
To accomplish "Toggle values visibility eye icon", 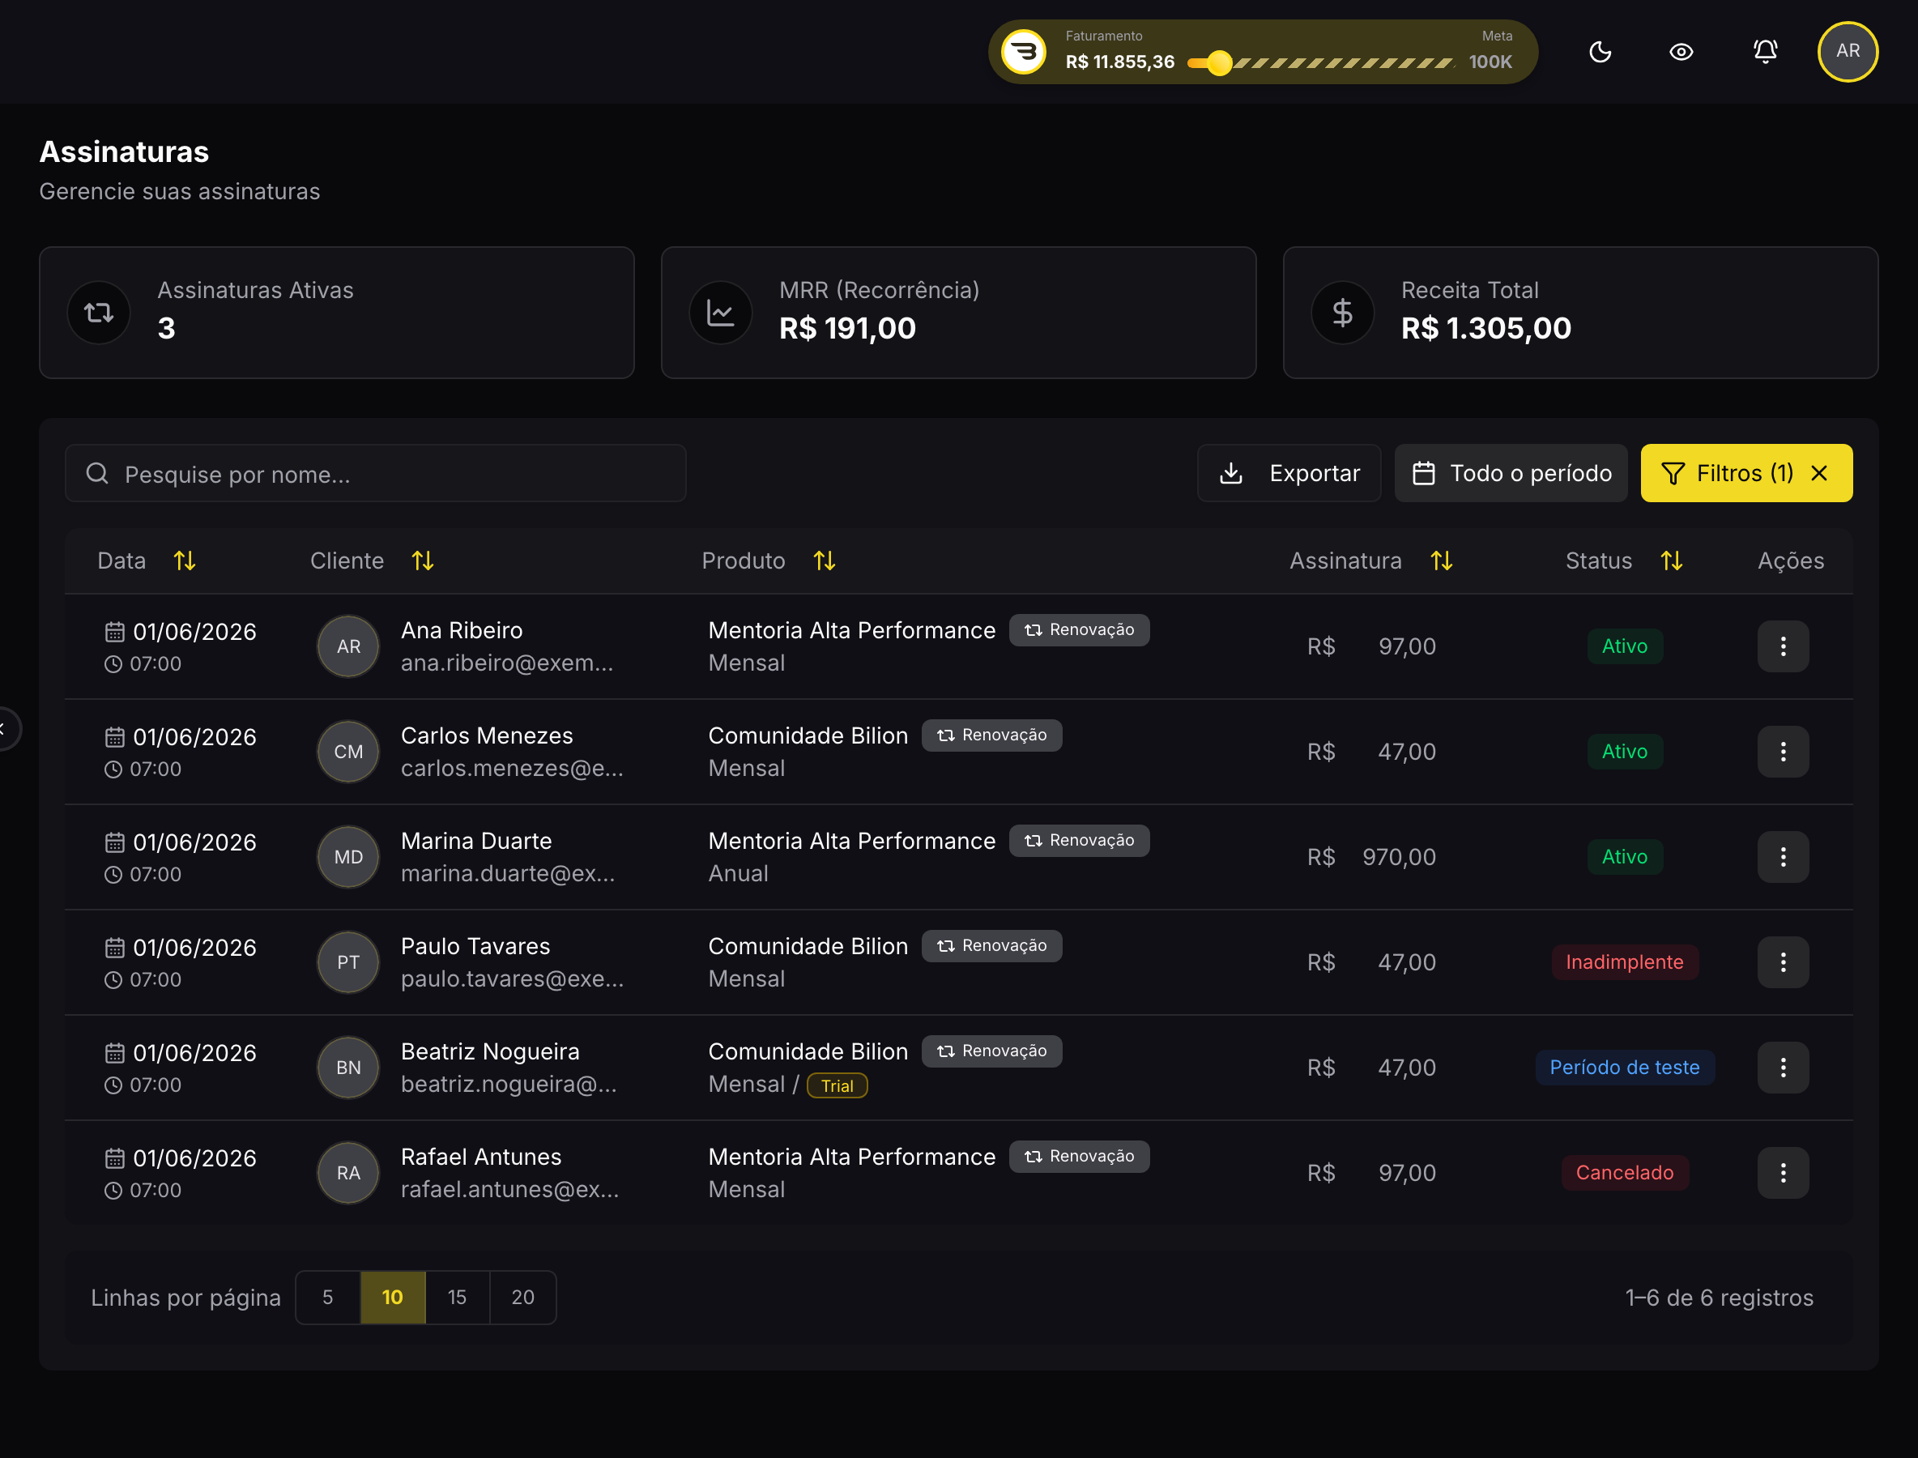I will [1681, 52].
